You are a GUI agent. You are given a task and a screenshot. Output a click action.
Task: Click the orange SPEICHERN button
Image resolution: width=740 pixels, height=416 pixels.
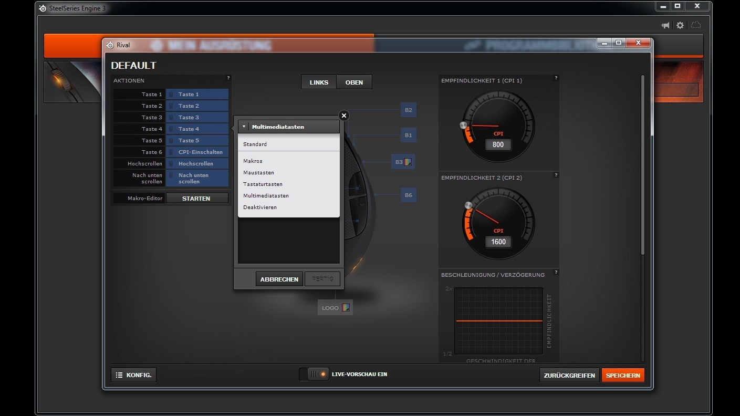tap(623, 376)
